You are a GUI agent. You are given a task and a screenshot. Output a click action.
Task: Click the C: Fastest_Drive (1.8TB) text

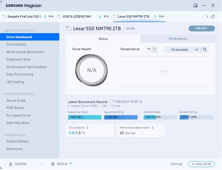82,106
